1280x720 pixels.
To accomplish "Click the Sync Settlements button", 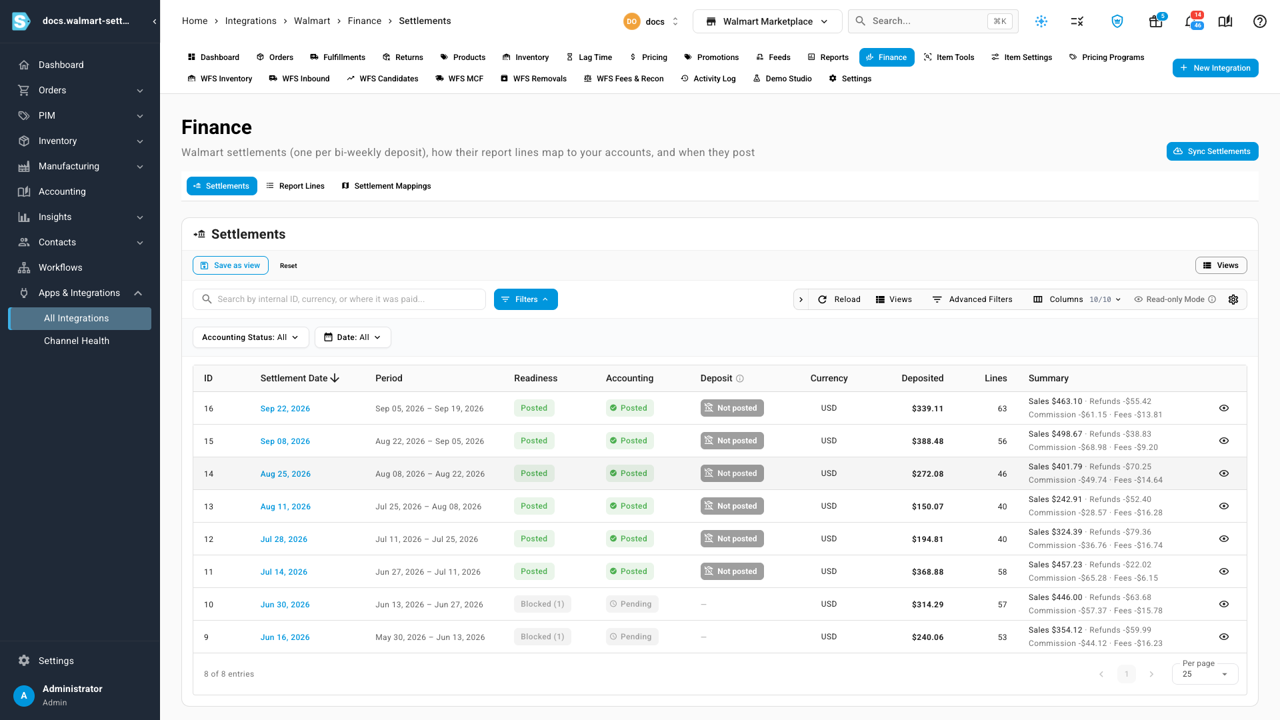I will 1212,151.
